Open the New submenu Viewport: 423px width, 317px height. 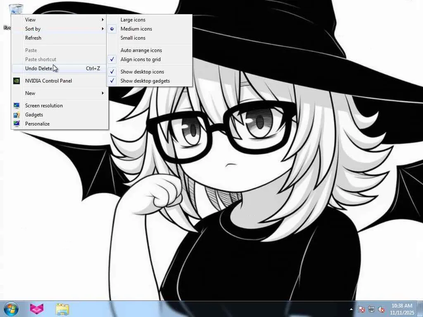tap(59, 93)
